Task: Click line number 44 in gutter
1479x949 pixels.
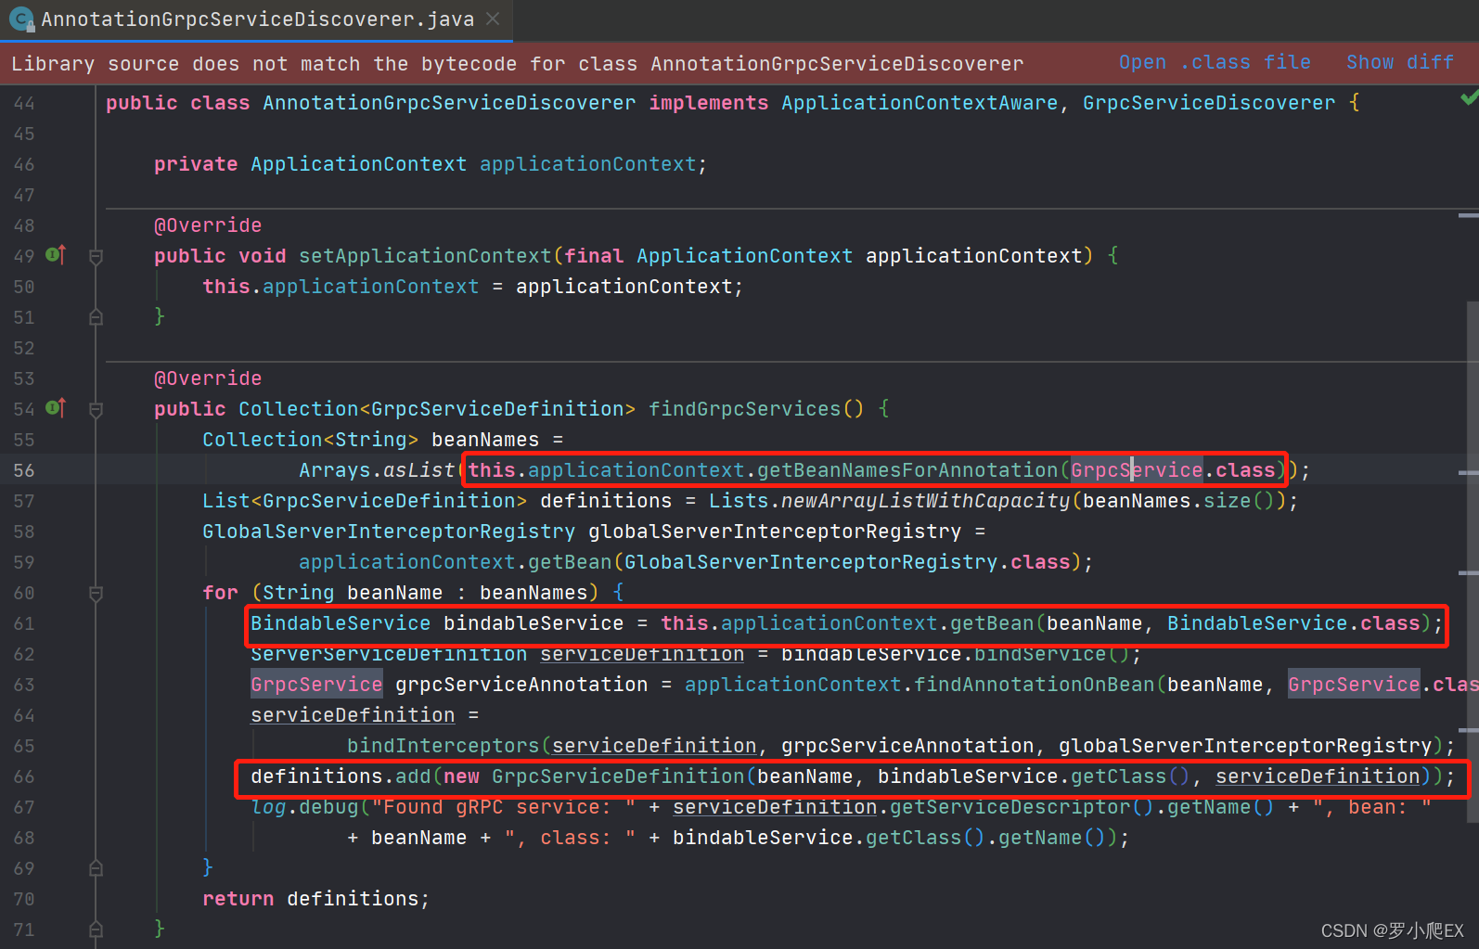Action: tap(24, 103)
